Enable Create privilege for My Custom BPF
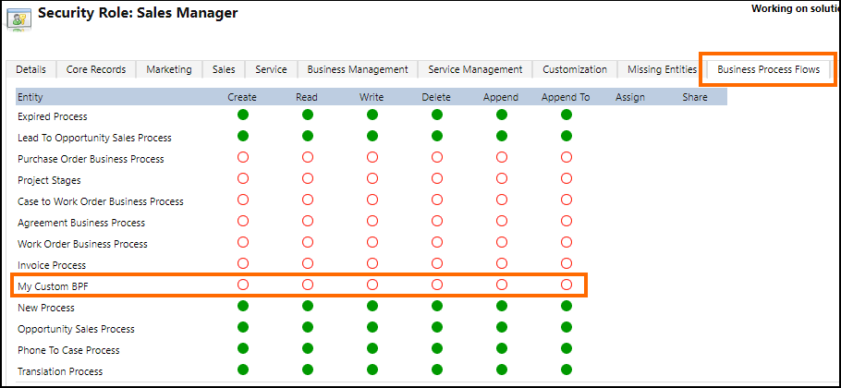Viewport: 841px width, 388px height. point(243,285)
